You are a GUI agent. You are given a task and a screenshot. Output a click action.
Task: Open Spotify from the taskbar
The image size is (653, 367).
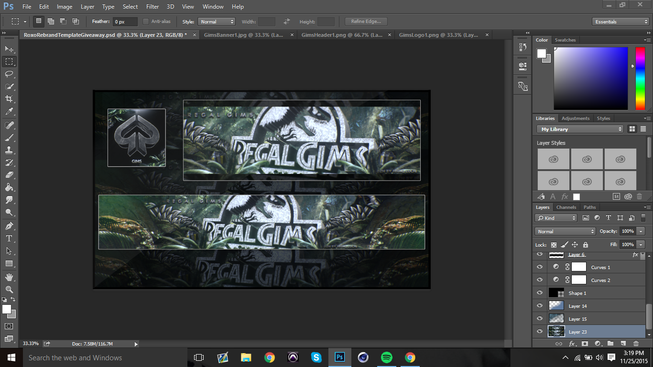coord(387,357)
